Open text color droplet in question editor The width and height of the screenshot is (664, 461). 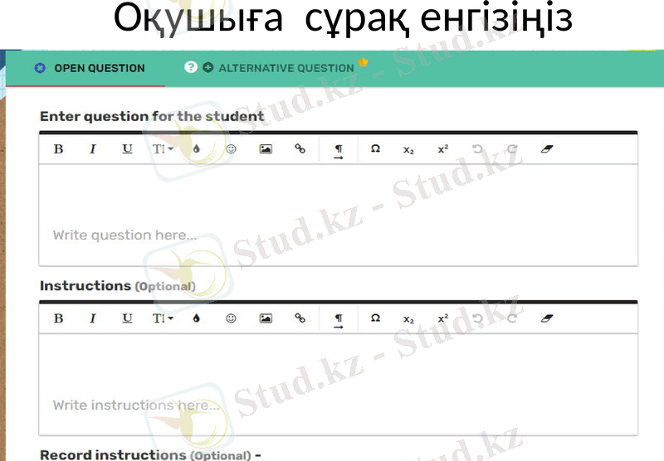click(x=196, y=149)
